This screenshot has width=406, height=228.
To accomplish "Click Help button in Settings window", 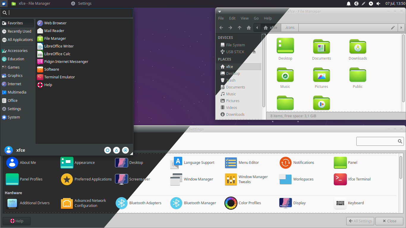I will (17, 221).
